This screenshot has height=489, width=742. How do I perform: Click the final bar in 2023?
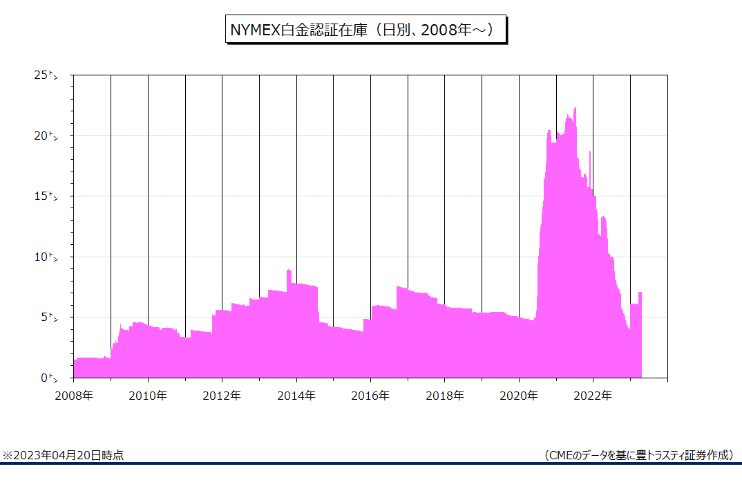click(x=640, y=335)
